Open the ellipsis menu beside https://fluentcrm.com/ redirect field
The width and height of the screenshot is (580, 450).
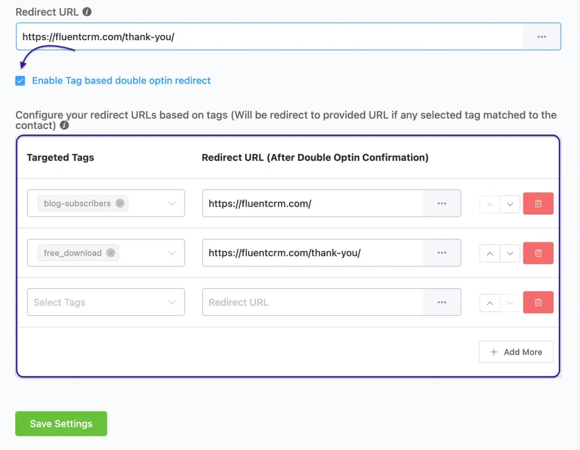(x=442, y=203)
